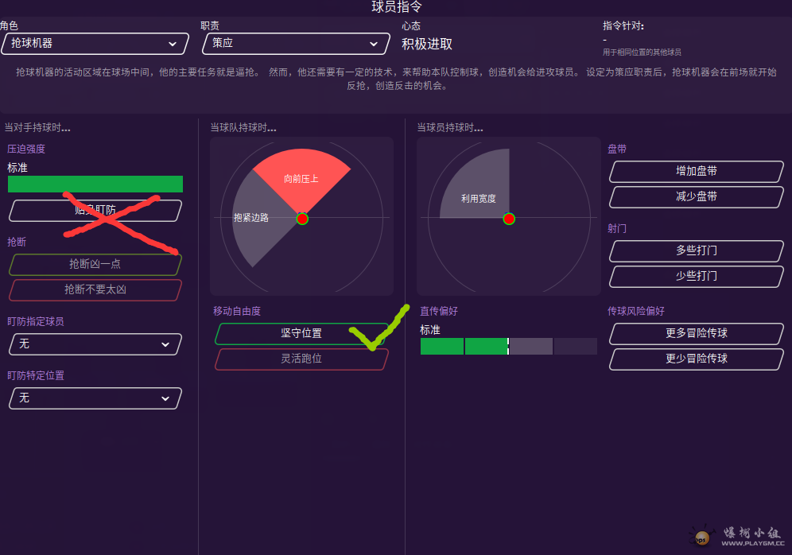
Task: Open the 盯防指定球员 dropdown
Action: [95, 344]
